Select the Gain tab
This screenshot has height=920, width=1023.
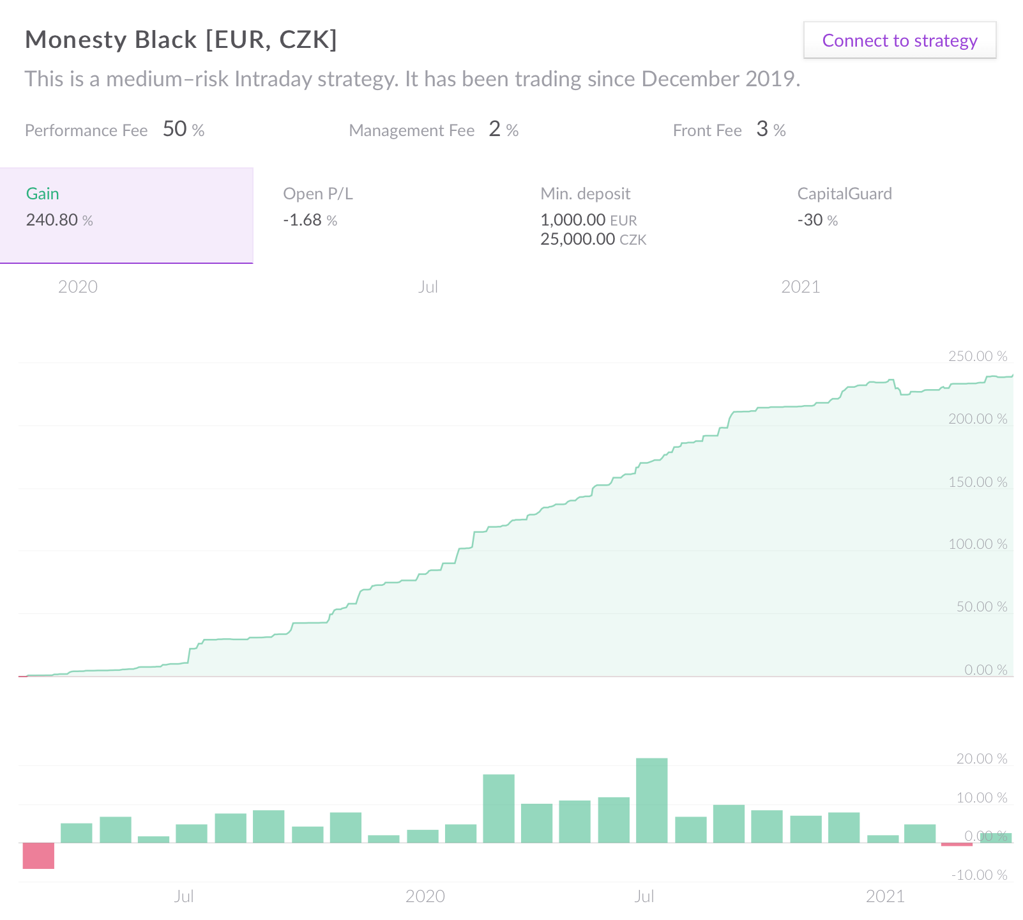pos(126,215)
